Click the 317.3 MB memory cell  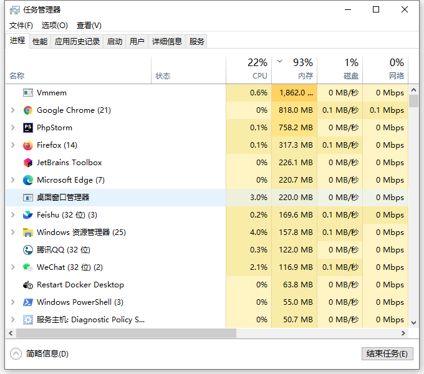[x=294, y=145]
